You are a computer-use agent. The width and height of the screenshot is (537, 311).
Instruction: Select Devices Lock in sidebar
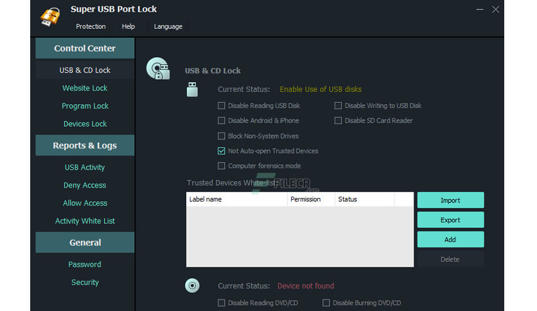click(85, 124)
